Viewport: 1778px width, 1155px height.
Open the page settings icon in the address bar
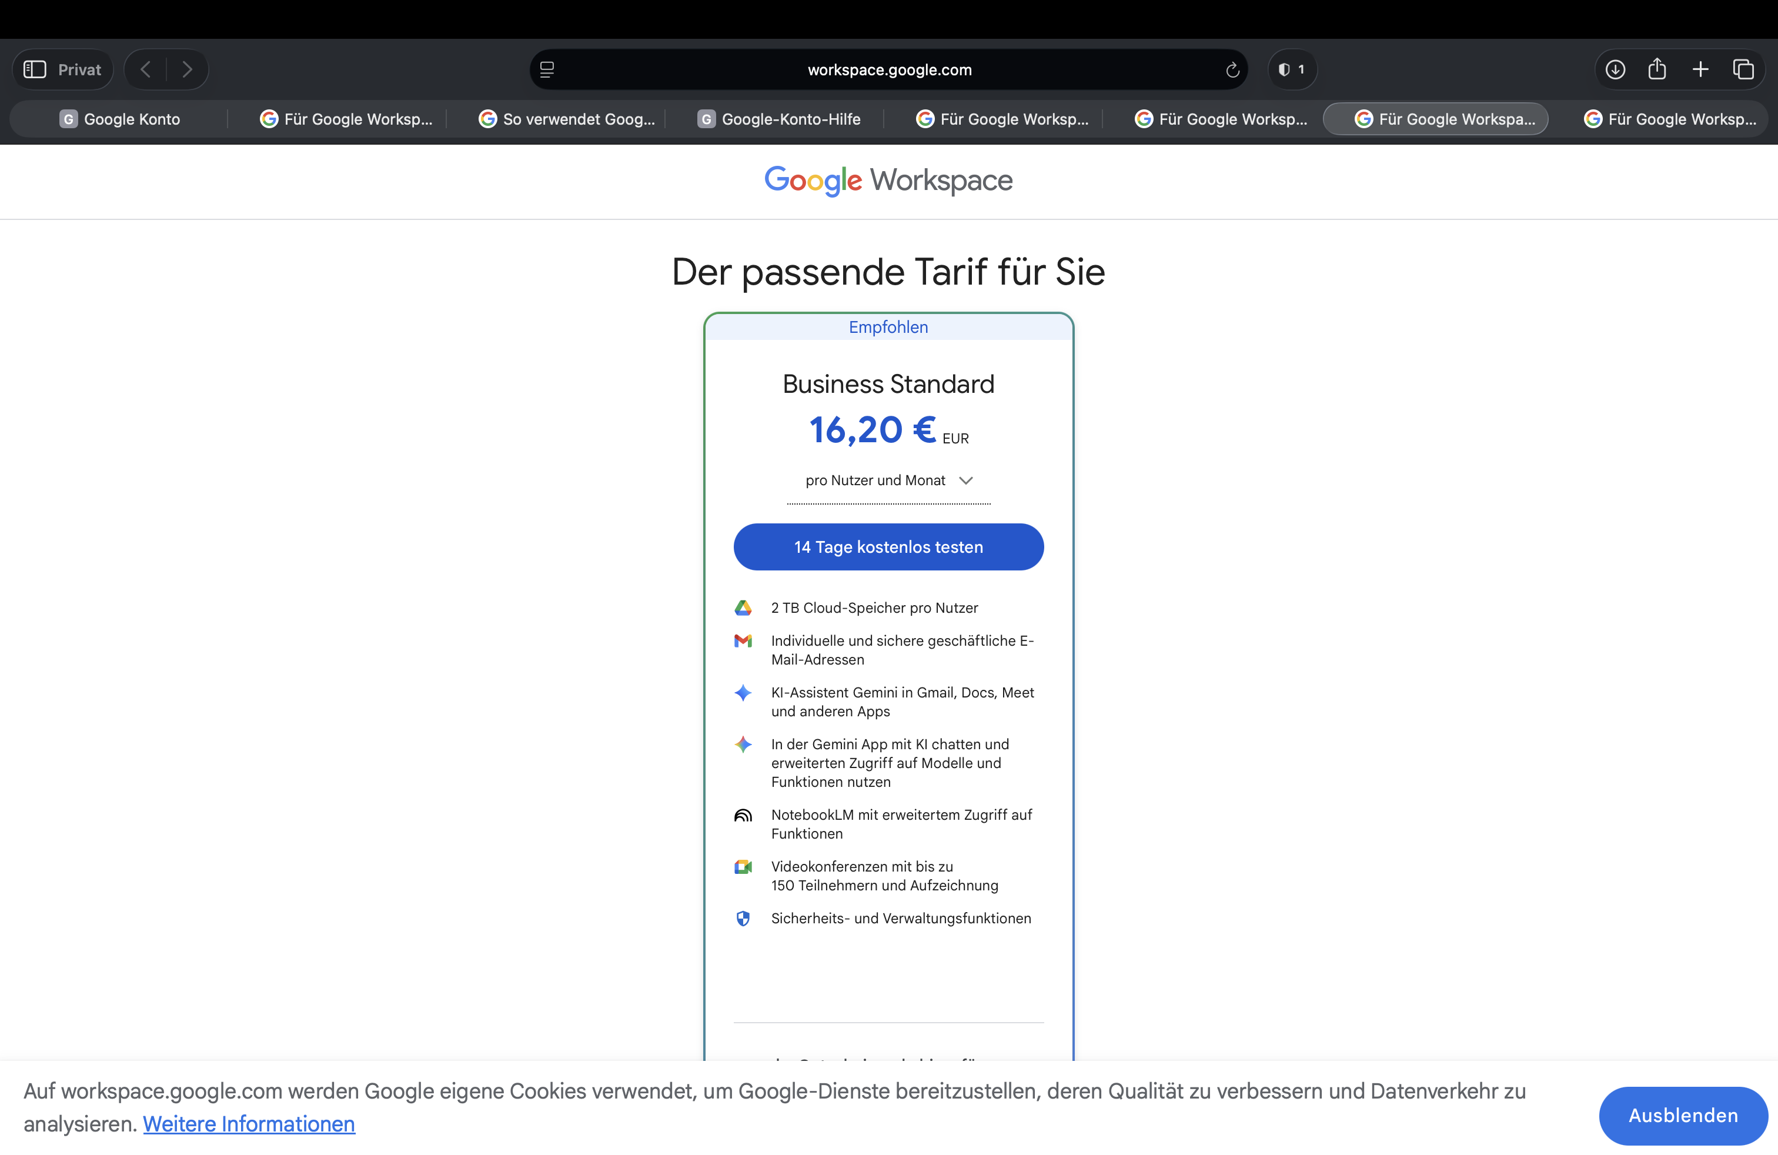coord(547,69)
